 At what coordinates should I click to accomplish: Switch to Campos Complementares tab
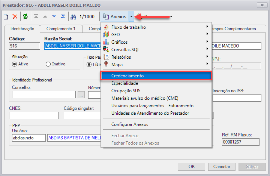click(x=238, y=29)
